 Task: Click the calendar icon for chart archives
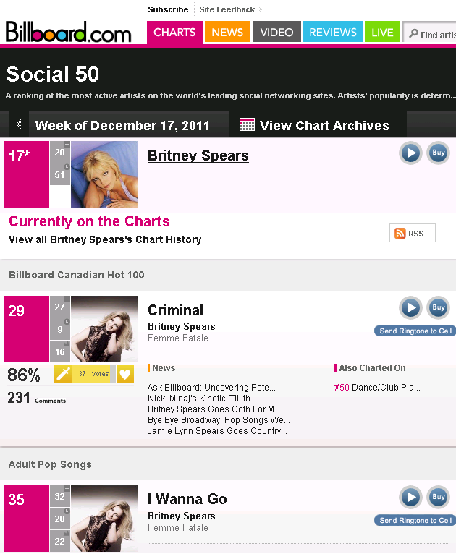tap(247, 125)
